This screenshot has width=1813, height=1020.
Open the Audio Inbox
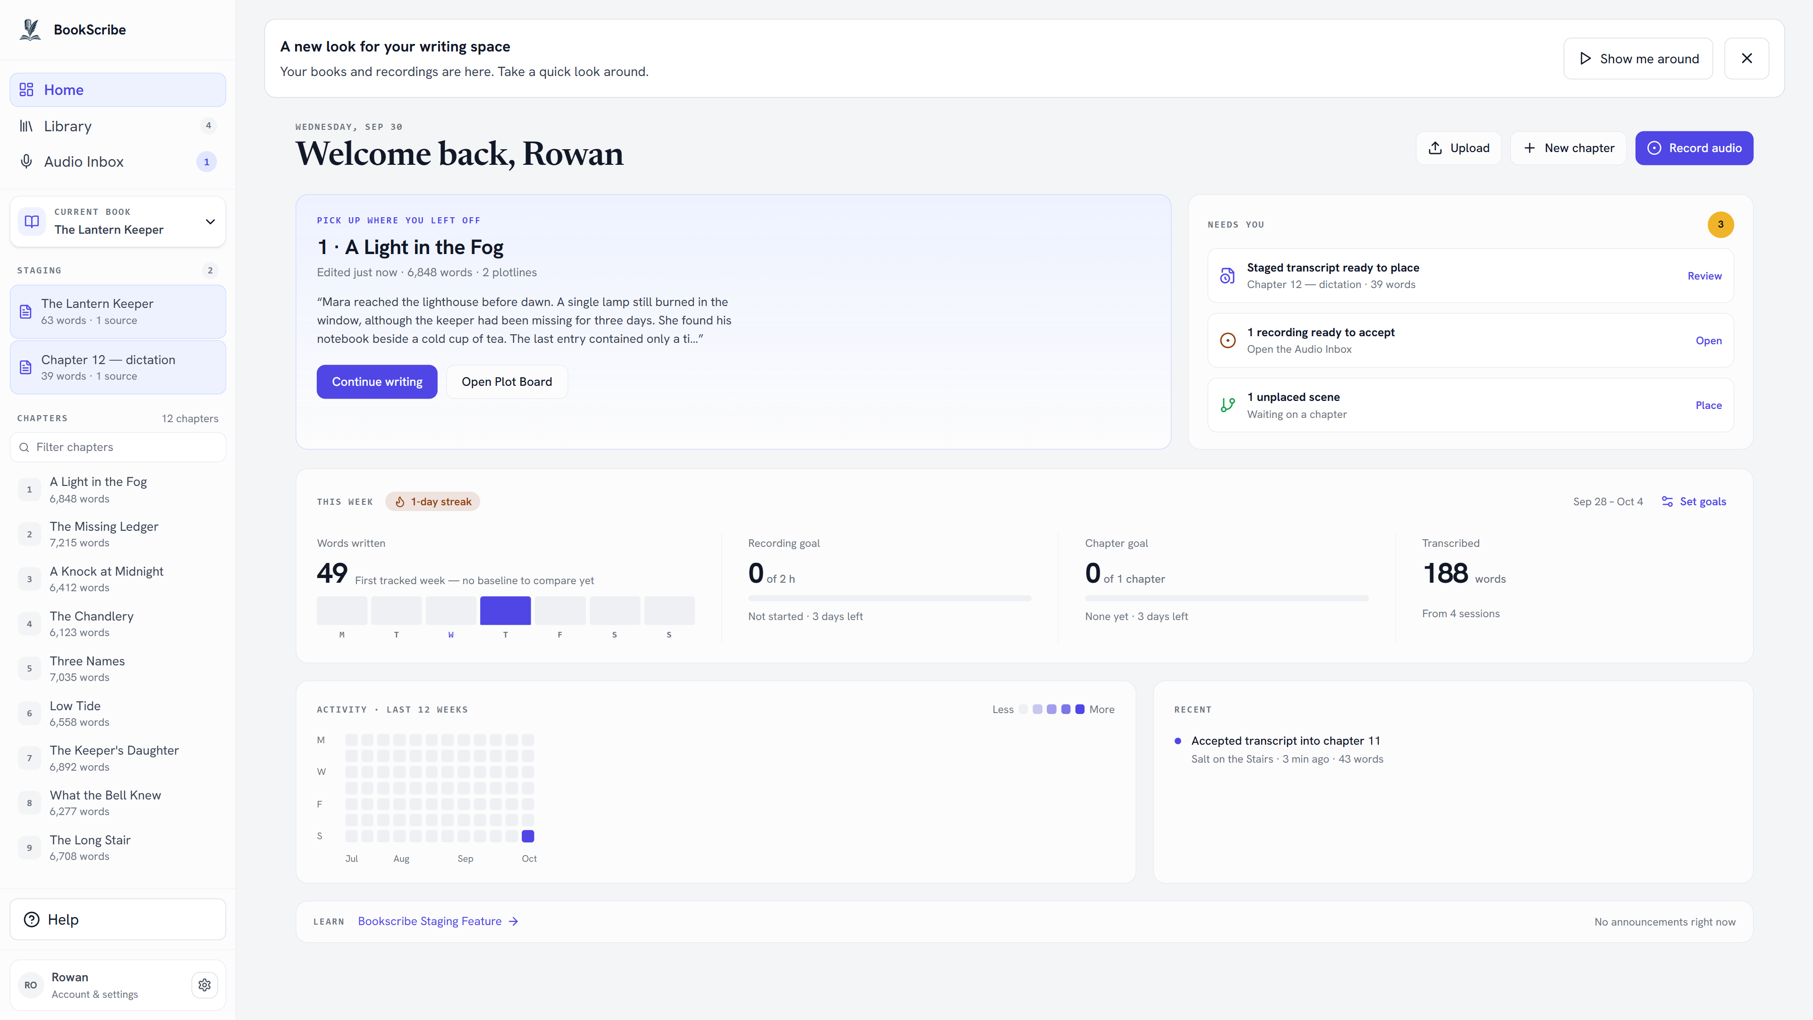[118, 162]
